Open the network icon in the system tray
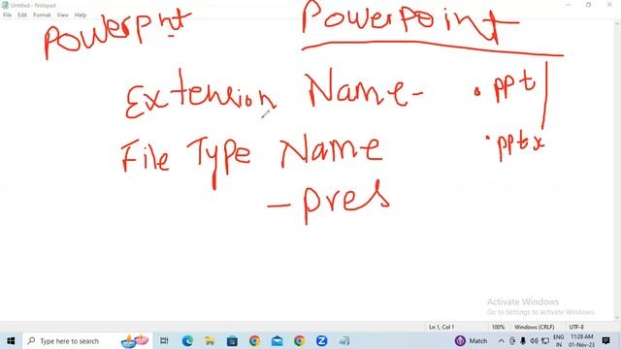 (x=545, y=340)
